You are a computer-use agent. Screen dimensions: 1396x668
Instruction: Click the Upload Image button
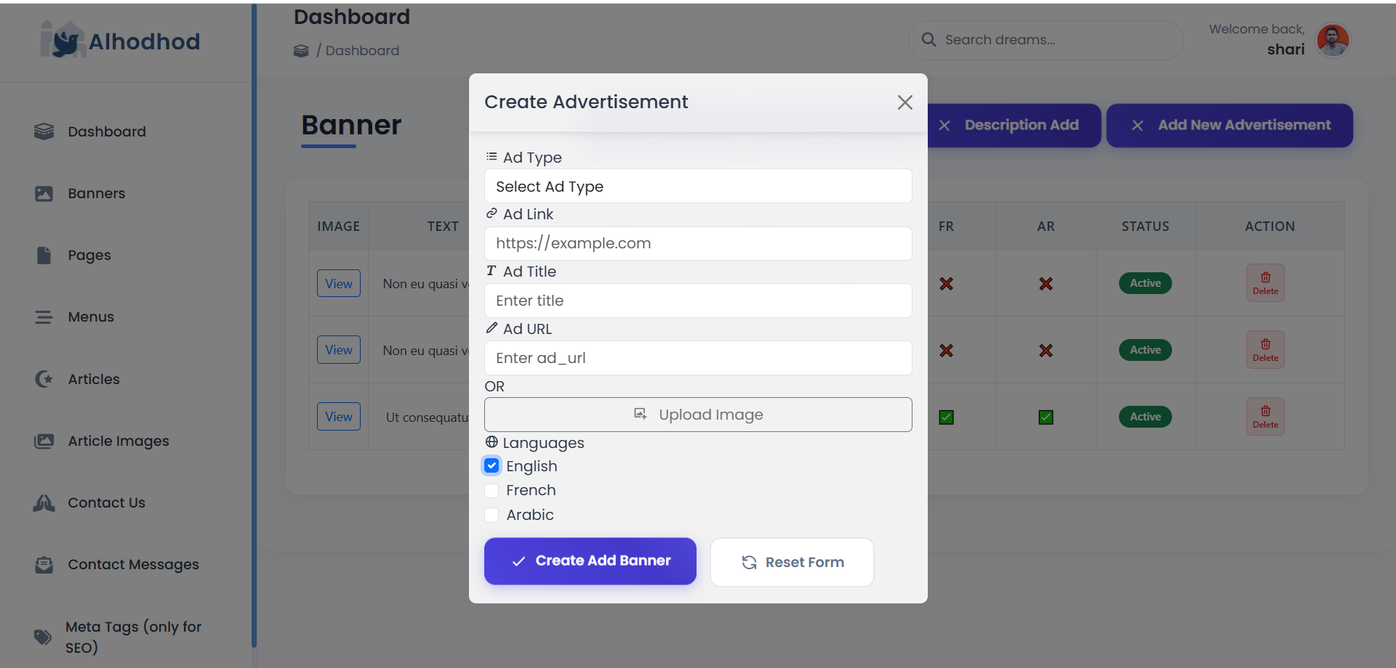coord(697,415)
